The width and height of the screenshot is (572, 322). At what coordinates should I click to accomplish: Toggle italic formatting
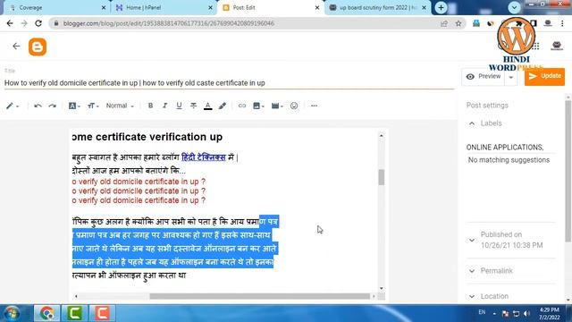pyautogui.click(x=164, y=106)
